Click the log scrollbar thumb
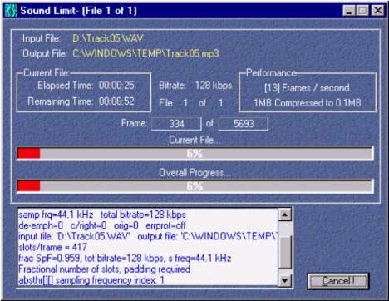The width and height of the screenshot is (389, 301). (x=285, y=253)
